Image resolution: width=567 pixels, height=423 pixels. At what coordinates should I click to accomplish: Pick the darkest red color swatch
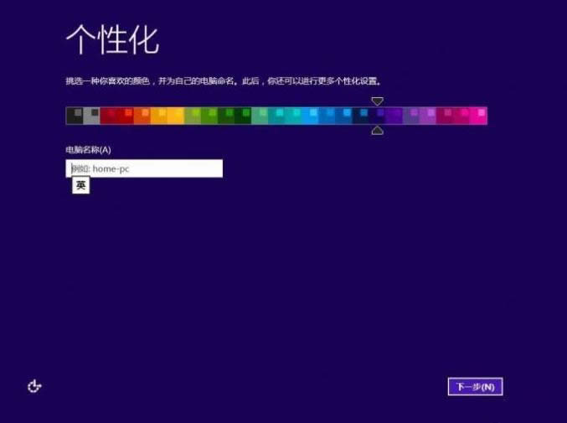tap(108, 116)
